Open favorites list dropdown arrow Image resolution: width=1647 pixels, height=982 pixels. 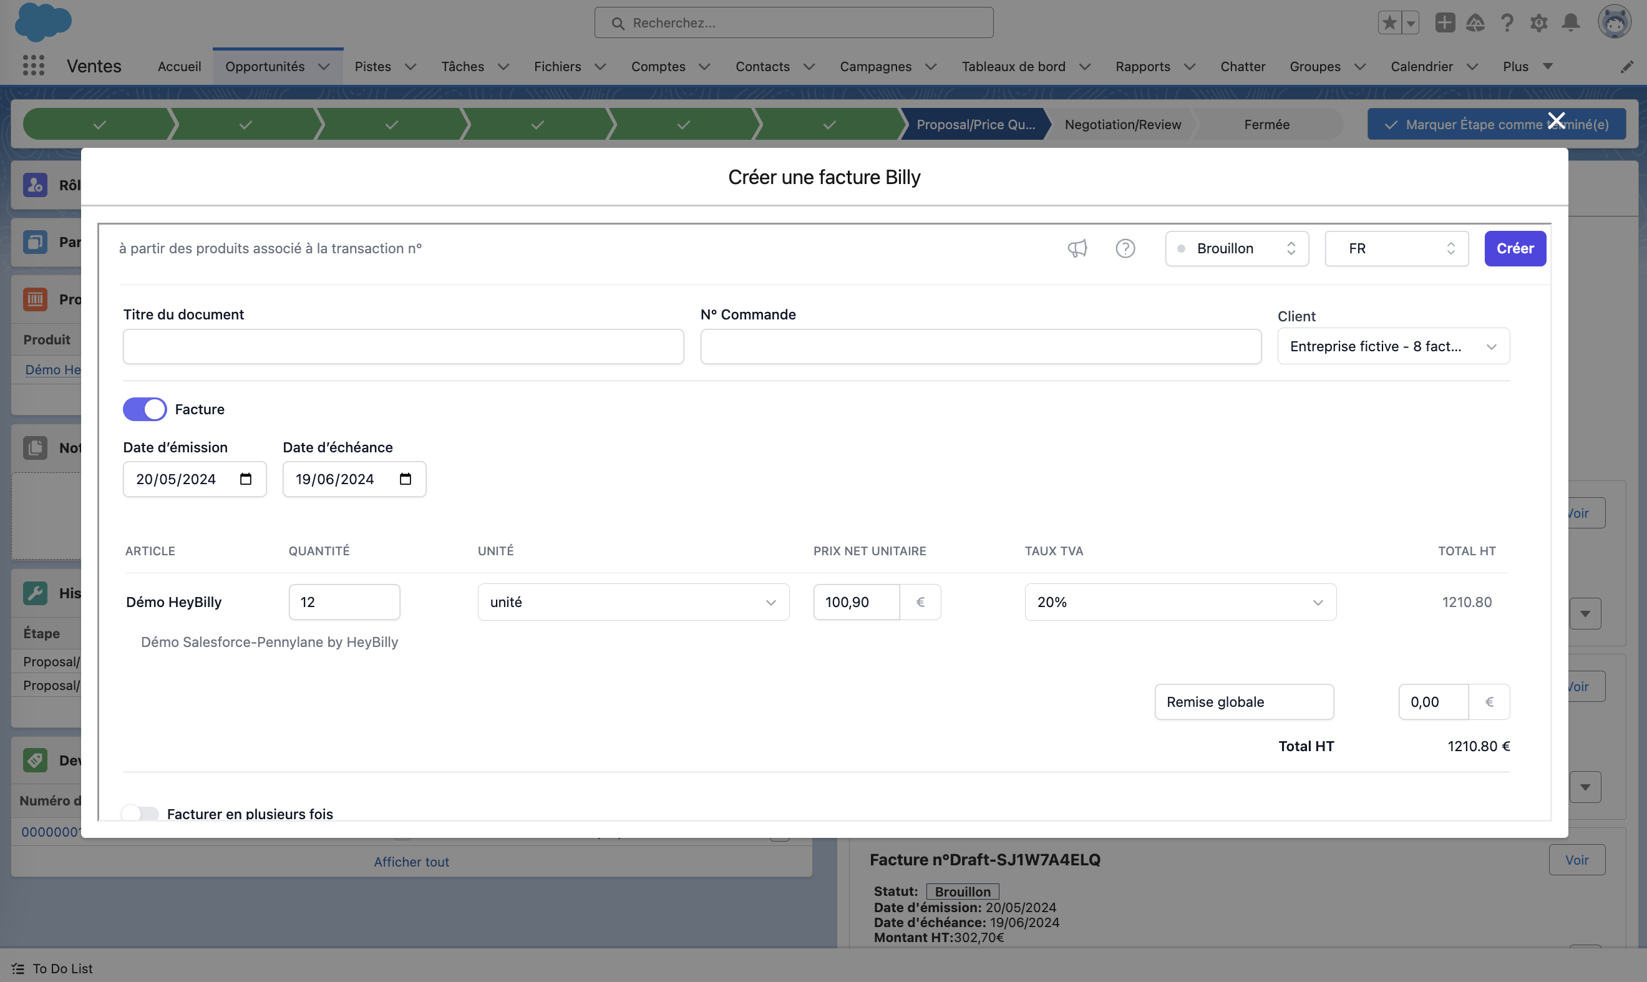(x=1411, y=22)
